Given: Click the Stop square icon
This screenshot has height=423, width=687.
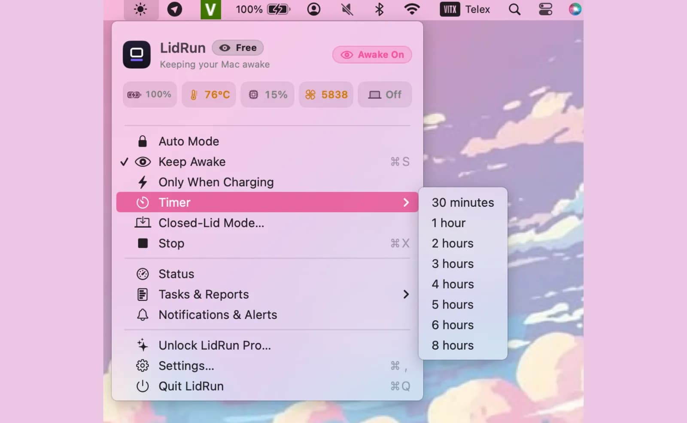Looking at the screenshot, I should point(143,243).
